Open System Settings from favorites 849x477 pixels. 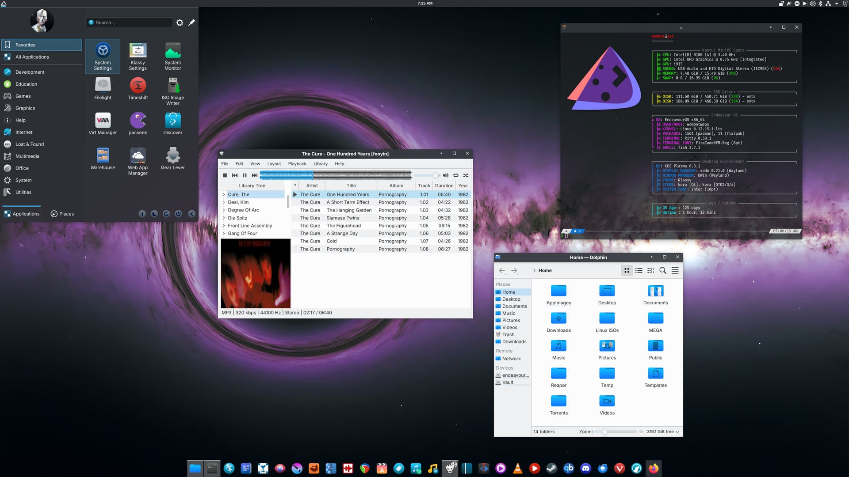pos(103,57)
